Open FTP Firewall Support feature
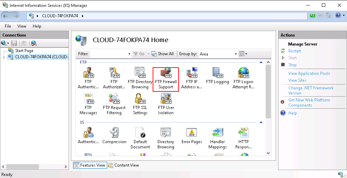347x178 pixels. coord(166,78)
